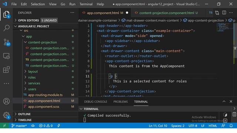Viewport: 237px width, 133px height.
Task: Change HTML language mode
Action: click(213, 126)
